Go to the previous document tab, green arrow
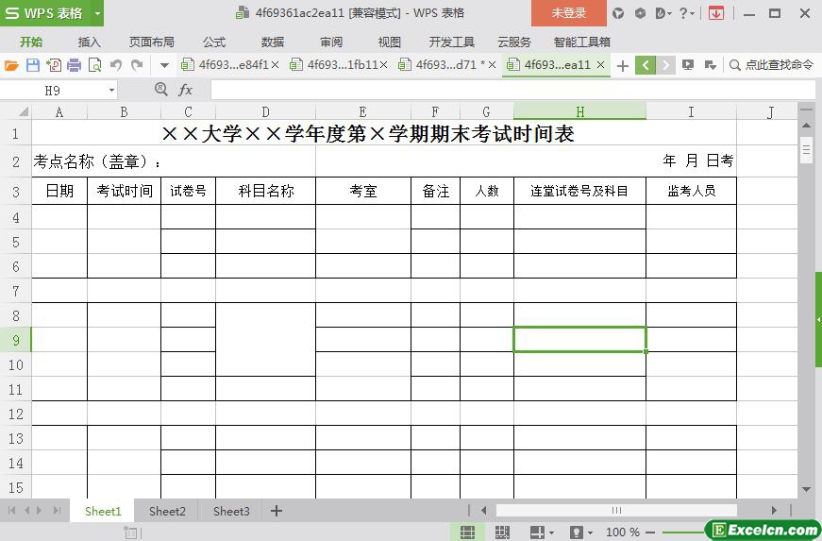 [646, 65]
